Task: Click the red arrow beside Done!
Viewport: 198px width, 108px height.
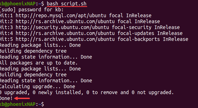Action: [x=22, y=98]
